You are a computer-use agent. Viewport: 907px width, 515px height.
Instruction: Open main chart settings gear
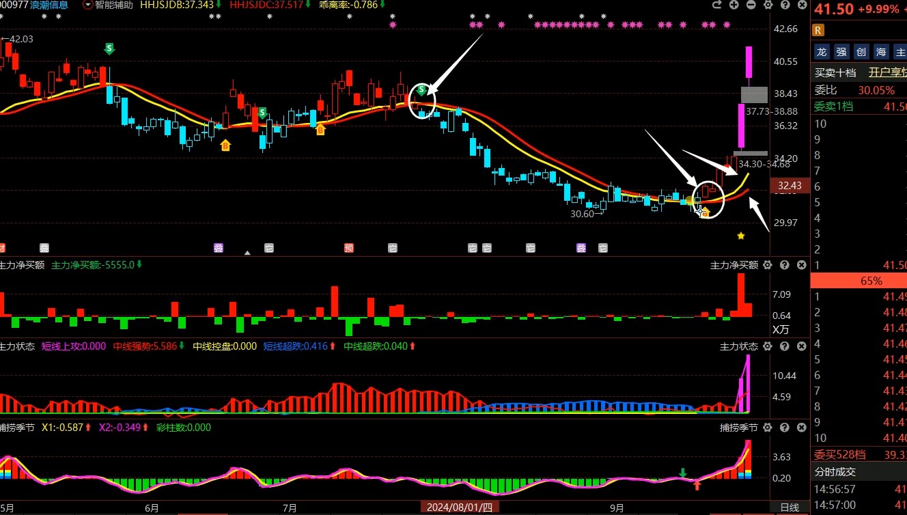tap(768, 5)
